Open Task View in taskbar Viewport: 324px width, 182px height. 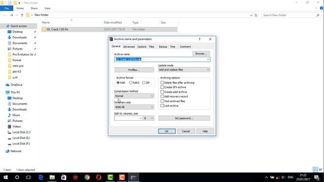[28, 177]
